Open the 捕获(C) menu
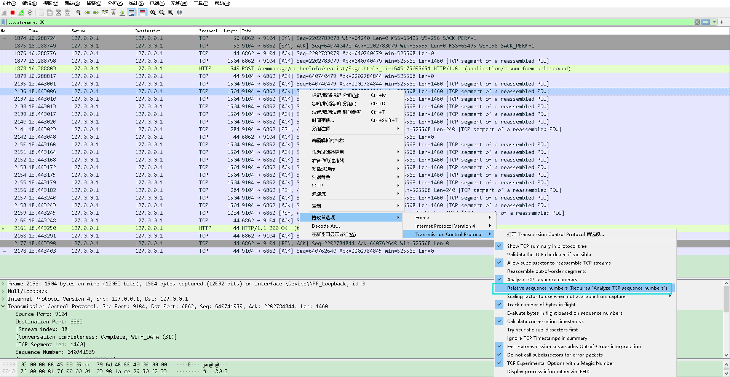The image size is (730, 377). pyautogui.click(x=94, y=3)
